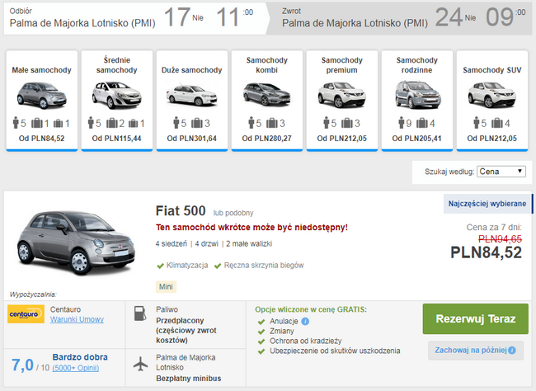Click the airplane location icon
Image resolution: width=536 pixels, height=391 pixels.
[140, 364]
